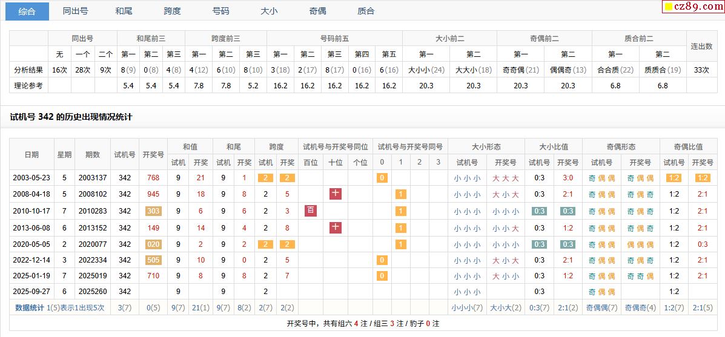Screen dimensions: 725x337
Task: Click red 百 badge in 2010-10-17 row
Action: [x=311, y=211]
